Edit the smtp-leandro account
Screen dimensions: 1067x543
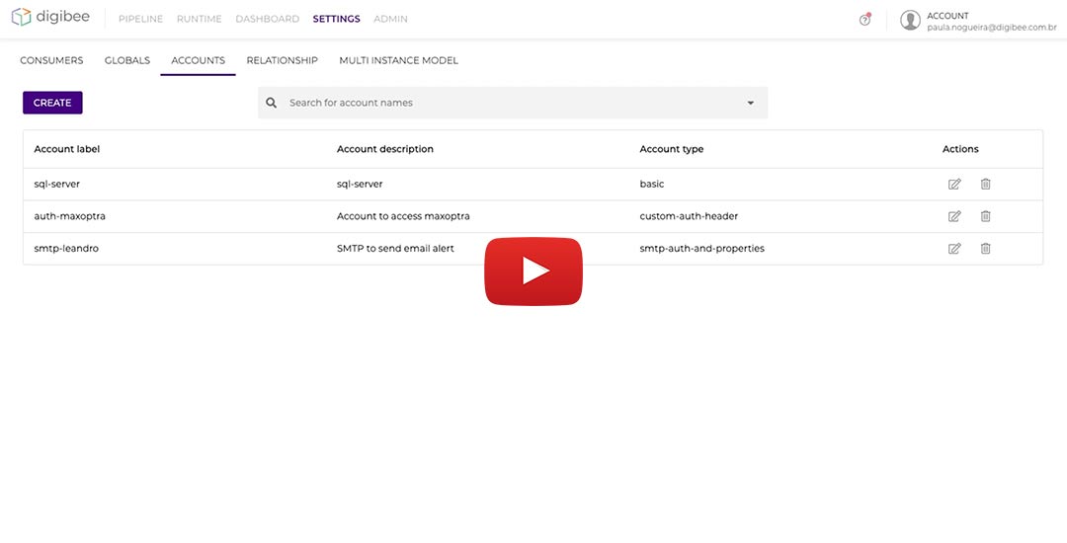(x=954, y=249)
